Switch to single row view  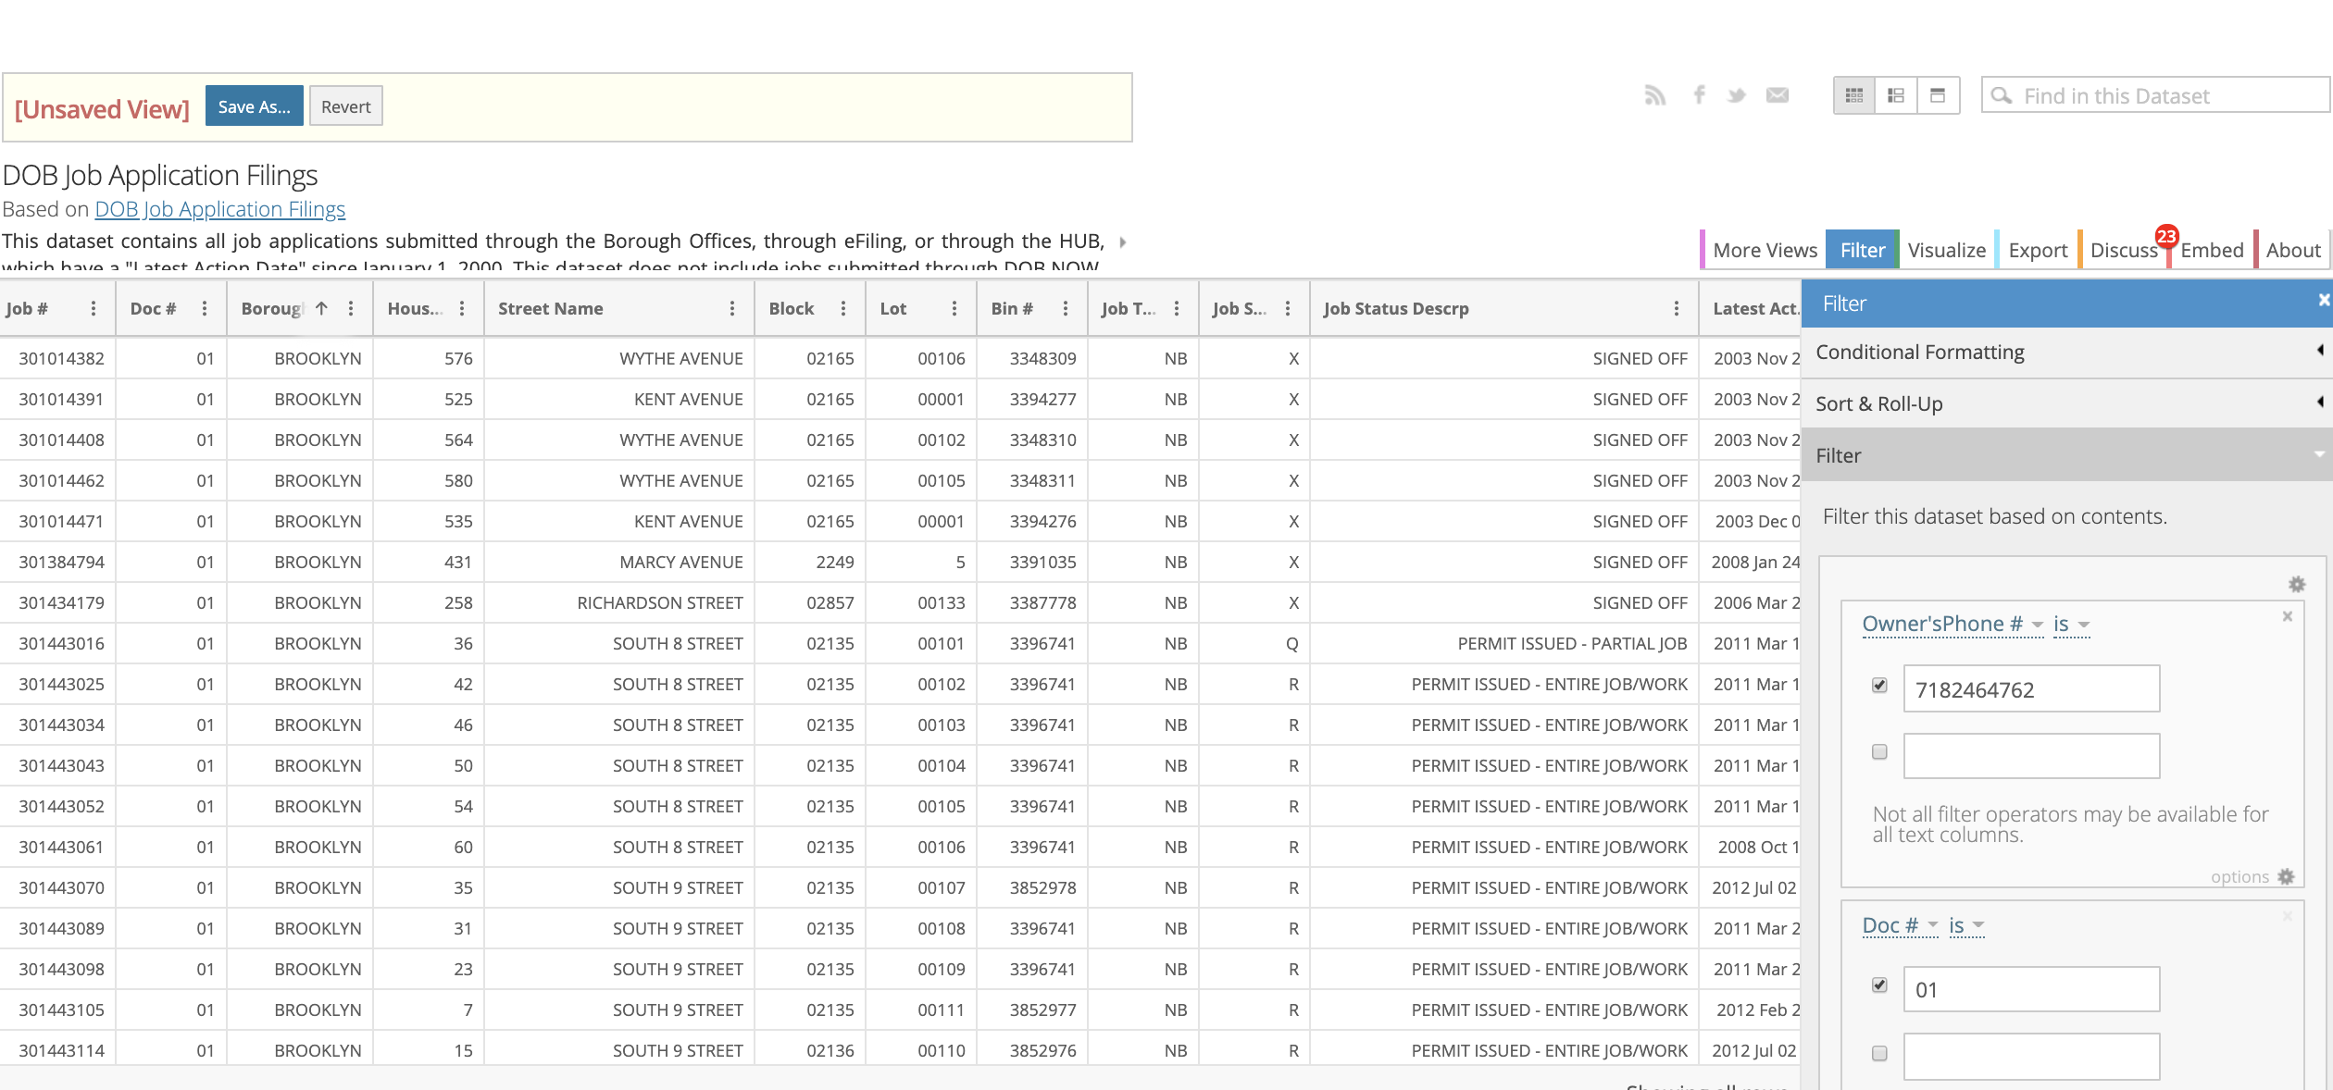[1938, 95]
